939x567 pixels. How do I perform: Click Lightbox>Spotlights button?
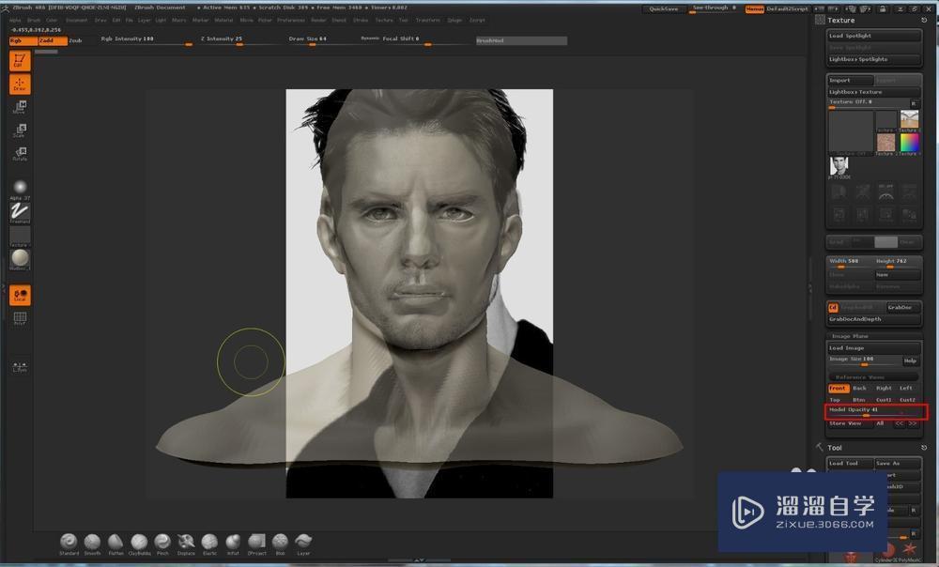point(873,60)
